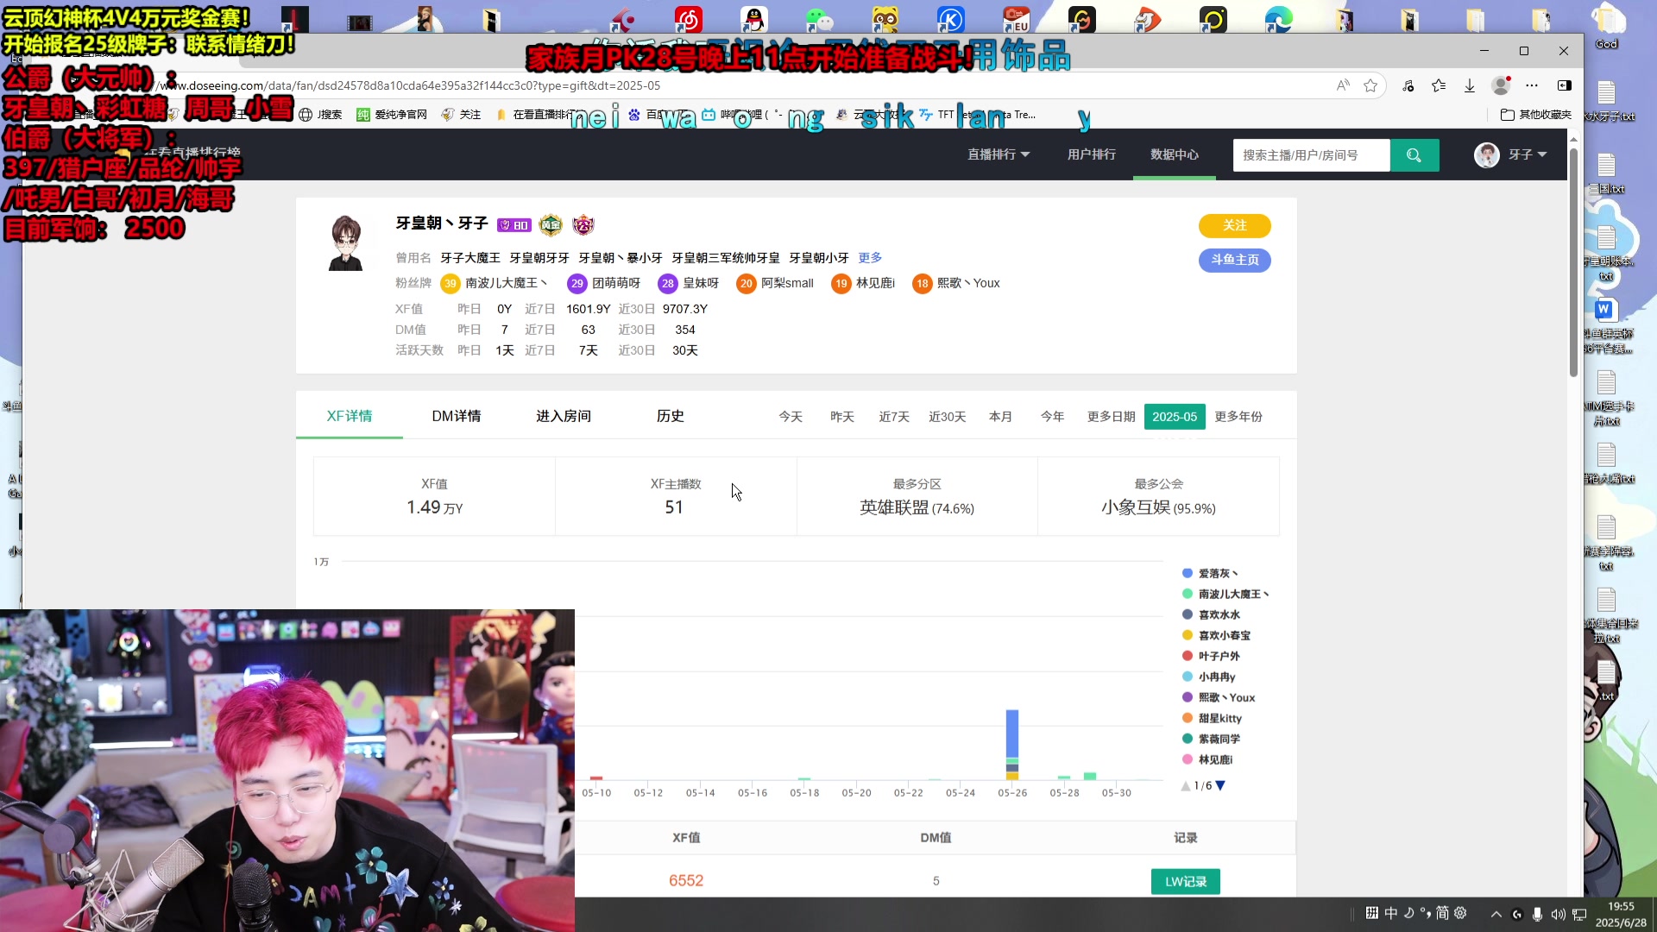Click the page vertical scrollbar thumb
This screenshot has width=1657, height=932.
pyautogui.click(x=1573, y=261)
